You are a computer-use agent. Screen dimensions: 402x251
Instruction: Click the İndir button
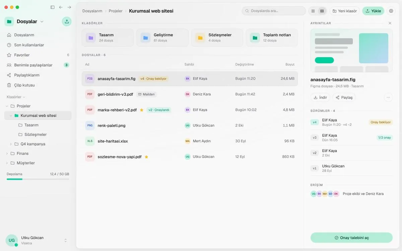320,97
